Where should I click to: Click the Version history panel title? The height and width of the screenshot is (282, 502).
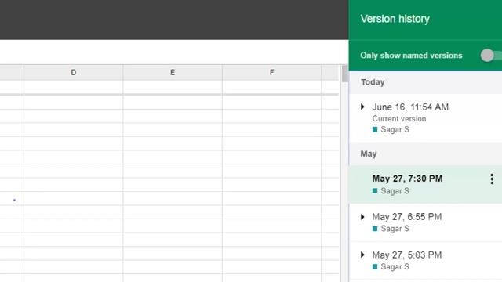coord(395,19)
